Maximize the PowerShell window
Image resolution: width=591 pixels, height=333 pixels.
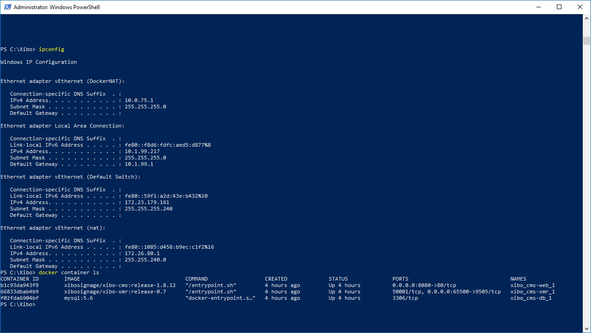[x=559, y=7]
